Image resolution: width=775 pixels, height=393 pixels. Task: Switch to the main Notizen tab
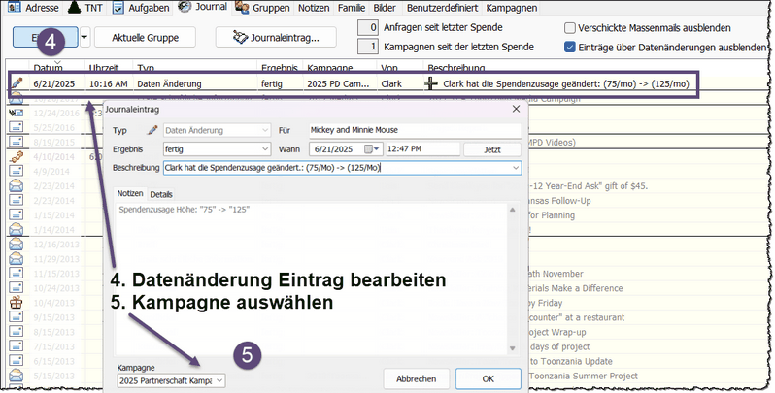tap(314, 8)
